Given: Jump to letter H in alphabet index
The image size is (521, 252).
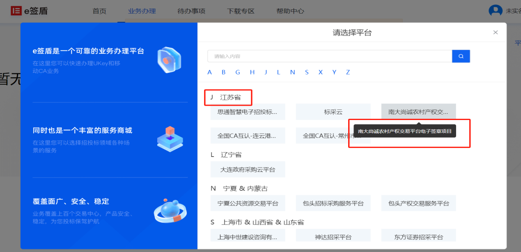Looking at the screenshot, I should [252, 72].
